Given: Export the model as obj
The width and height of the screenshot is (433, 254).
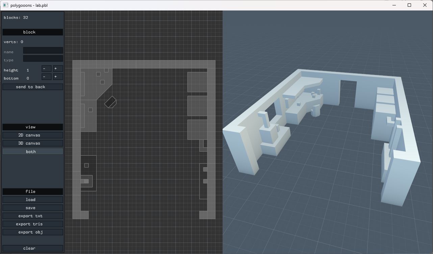Looking at the screenshot, I should click(x=33, y=232).
